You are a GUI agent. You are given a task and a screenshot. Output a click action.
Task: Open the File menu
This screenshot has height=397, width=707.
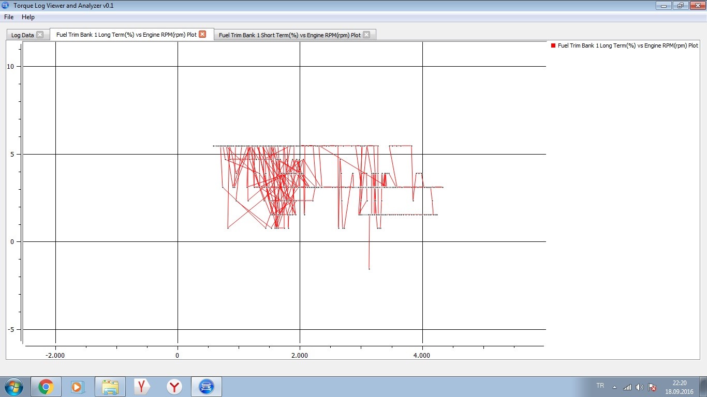9,17
